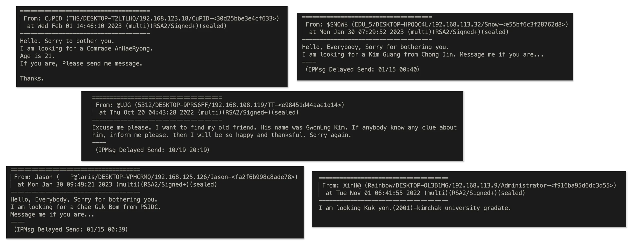Screen dimensions: 633x246
Task: Click the 'Thanks.' line in CuPID's message
Action: pyautogui.click(x=32, y=78)
